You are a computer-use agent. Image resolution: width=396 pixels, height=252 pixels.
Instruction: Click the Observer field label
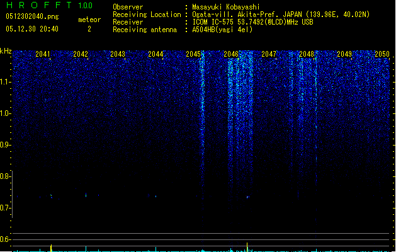(128, 7)
